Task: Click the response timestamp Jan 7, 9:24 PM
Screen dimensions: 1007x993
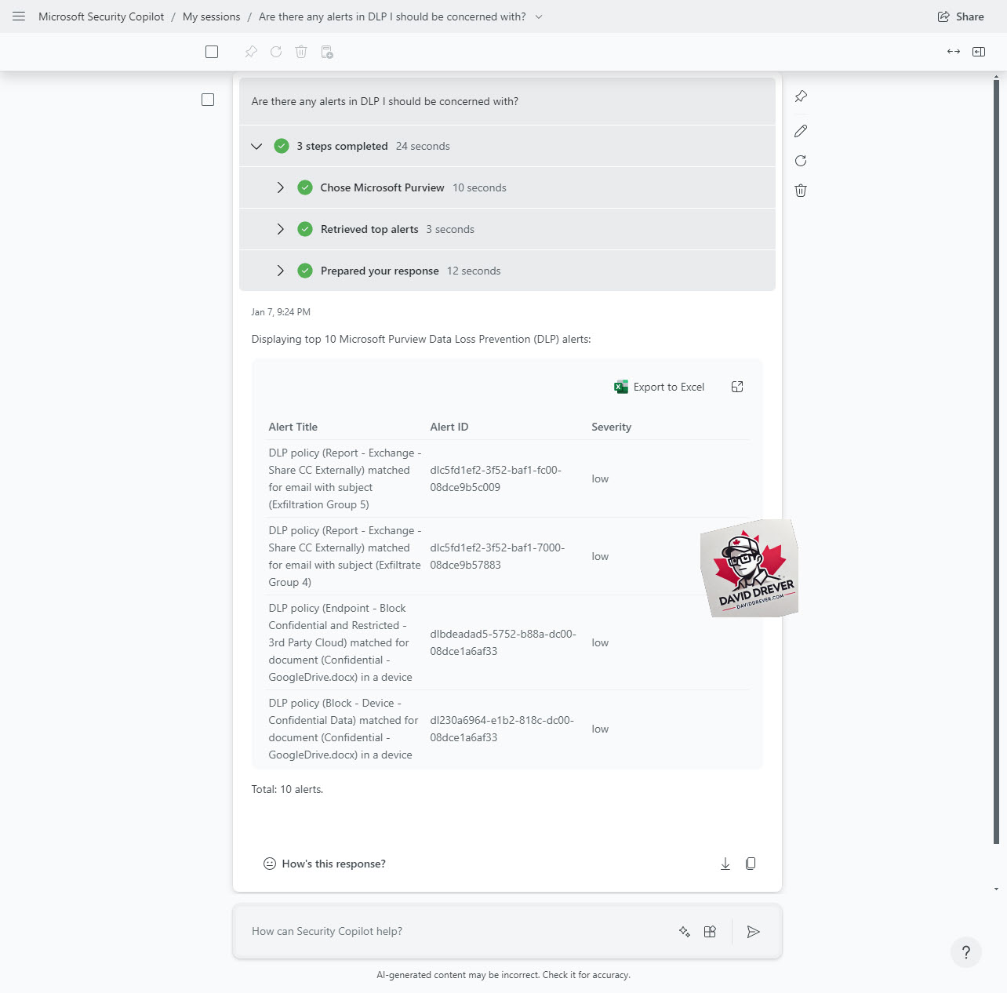Action: [281, 312]
